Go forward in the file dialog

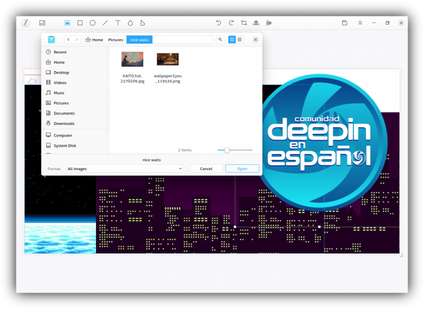pyautogui.click(x=77, y=40)
